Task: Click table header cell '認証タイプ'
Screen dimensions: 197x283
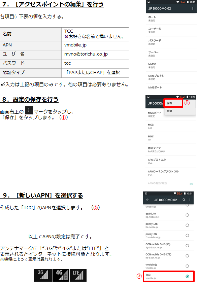Action: (31, 73)
